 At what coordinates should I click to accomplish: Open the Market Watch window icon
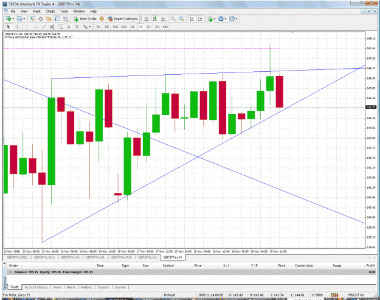tap(32, 19)
